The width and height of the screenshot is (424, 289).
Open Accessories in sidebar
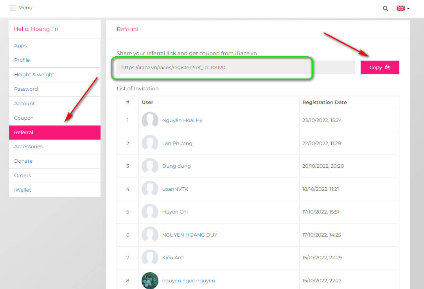(55, 147)
